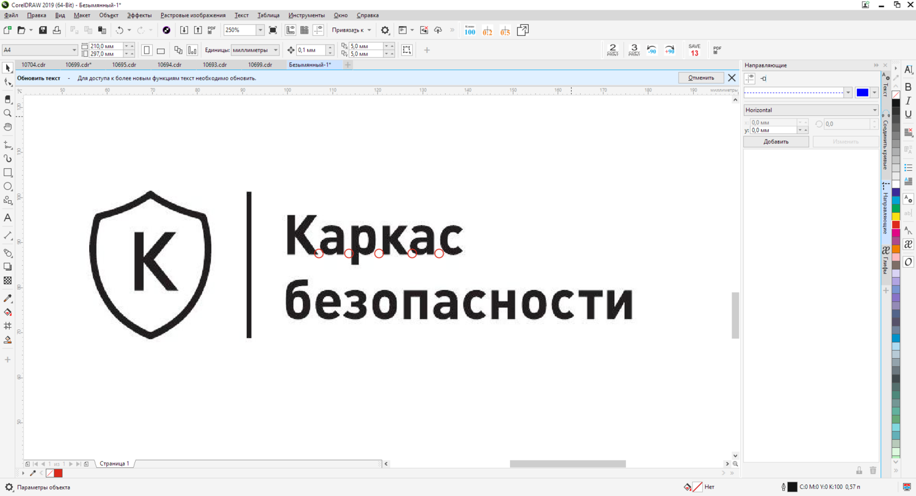This screenshot has width=916, height=496.
Task: Select the Parallel Dimension tool
Action: (8, 235)
